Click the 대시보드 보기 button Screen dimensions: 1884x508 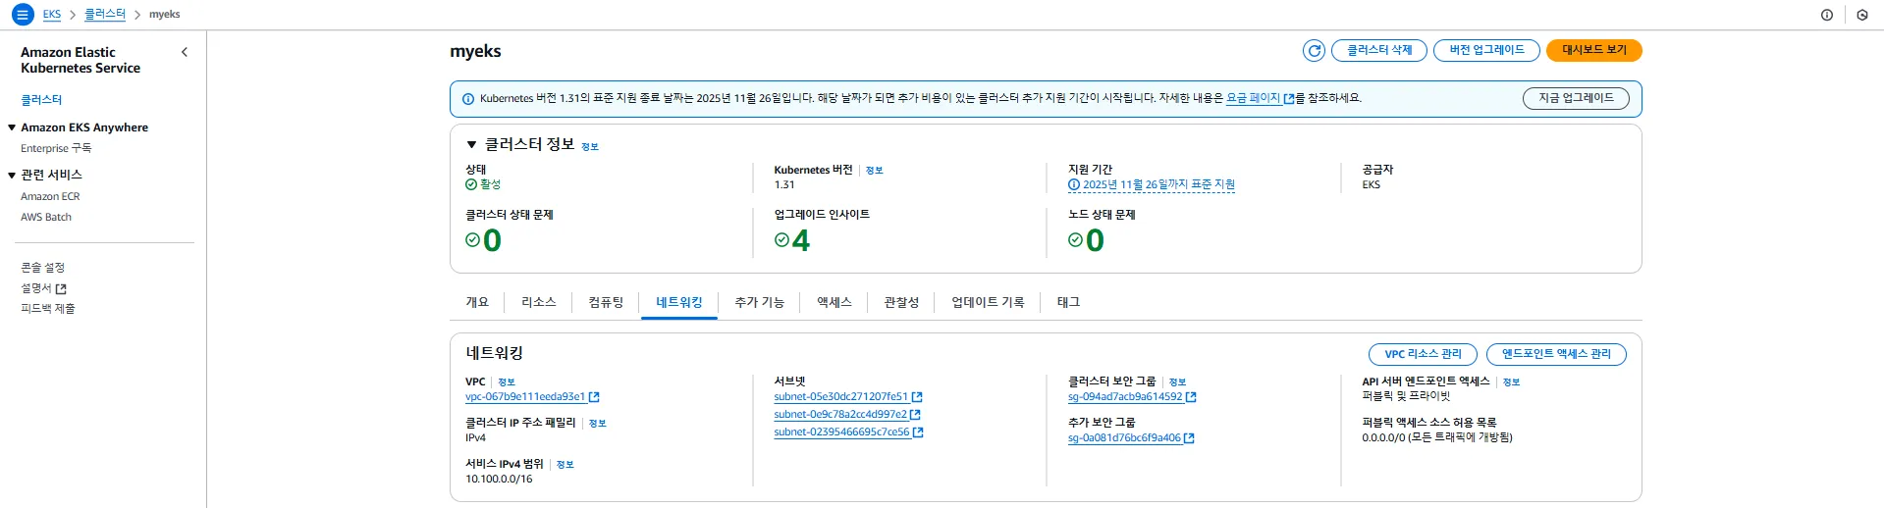[x=1594, y=50]
